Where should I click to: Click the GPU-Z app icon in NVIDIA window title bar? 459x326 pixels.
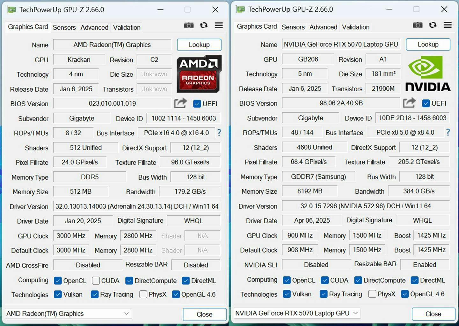click(x=240, y=9)
